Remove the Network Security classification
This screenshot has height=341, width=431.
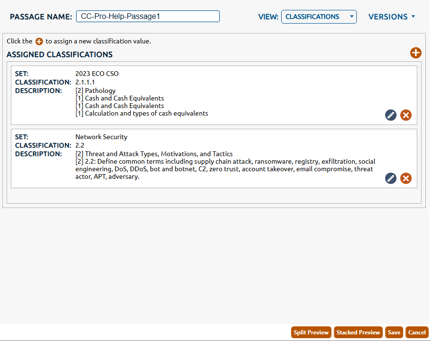point(405,178)
